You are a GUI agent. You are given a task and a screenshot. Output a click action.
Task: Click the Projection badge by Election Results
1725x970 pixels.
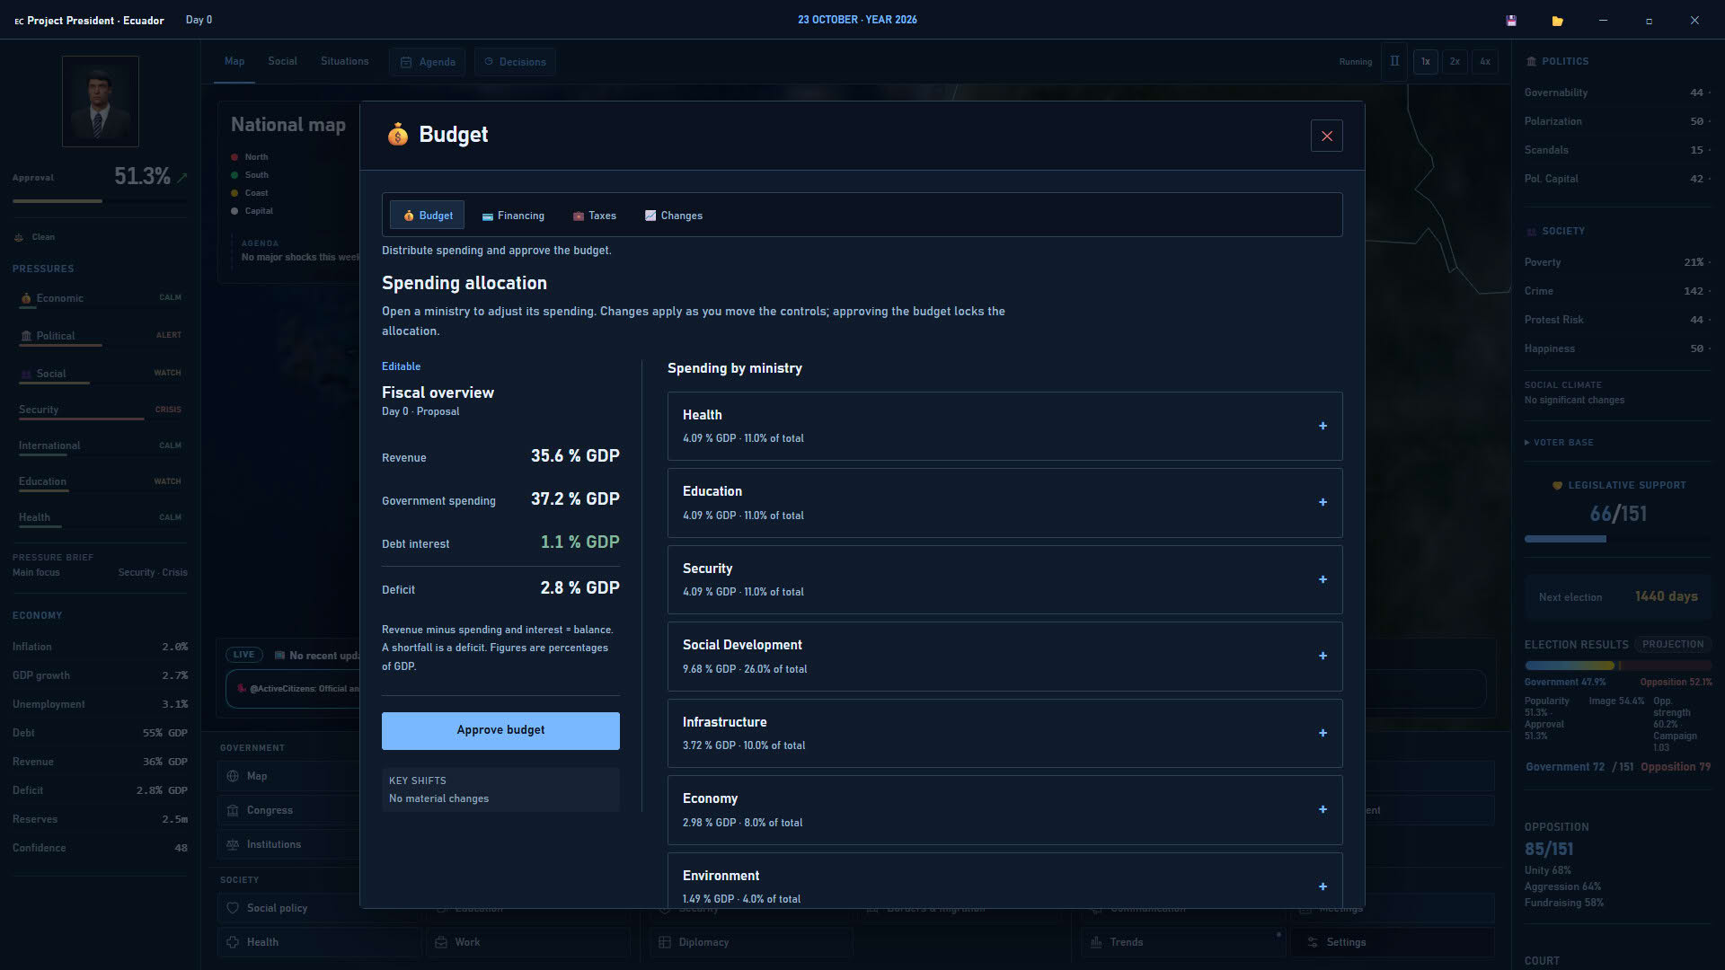1673,644
